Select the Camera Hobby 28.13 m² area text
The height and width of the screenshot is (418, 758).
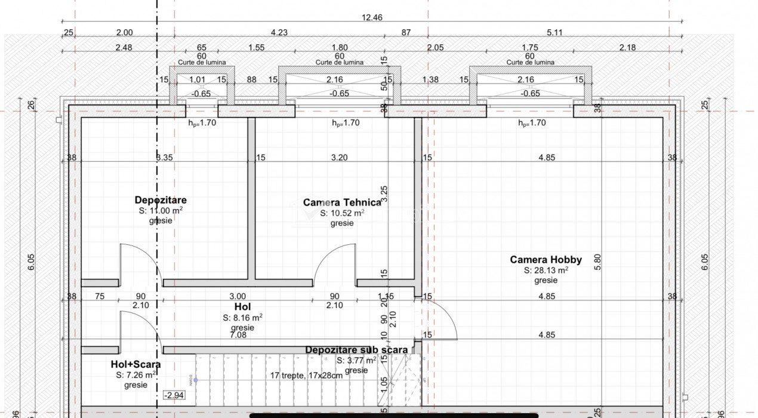coord(546,270)
